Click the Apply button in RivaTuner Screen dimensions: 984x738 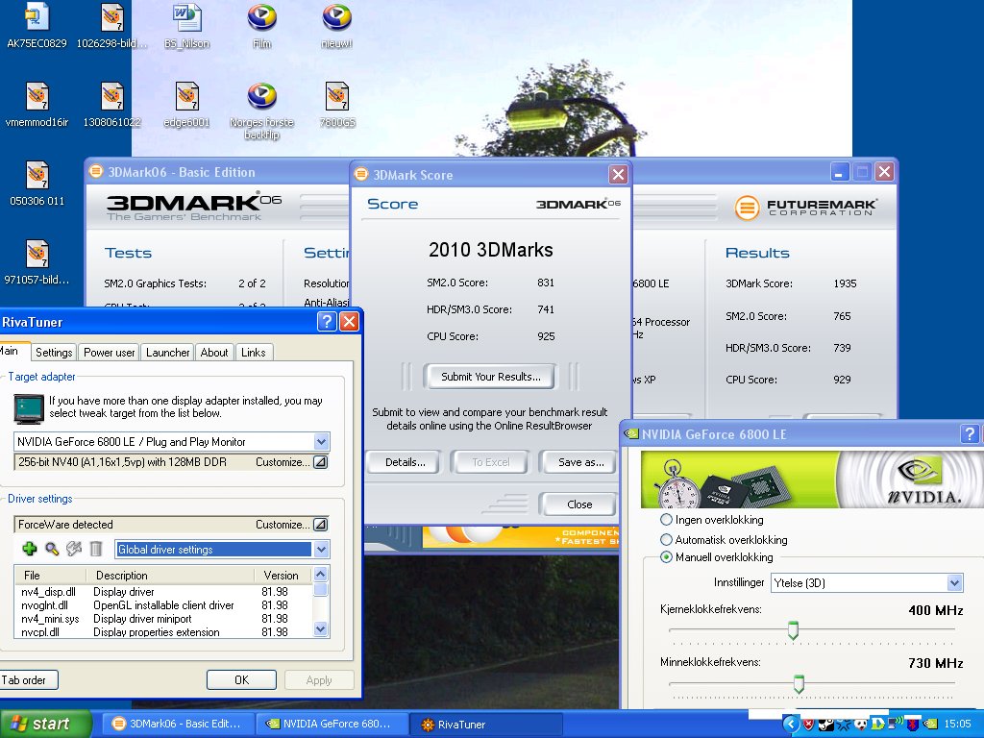coord(319,679)
